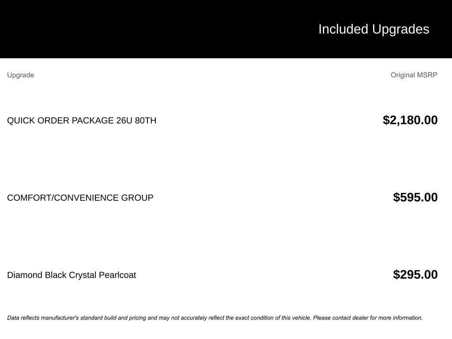The height and width of the screenshot is (339, 452).
Task: Click the Original MSRP column header
Action: tap(414, 75)
